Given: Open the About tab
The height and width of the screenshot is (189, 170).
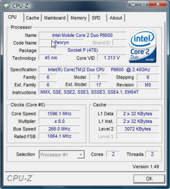Looking at the screenshot, I should (116, 18).
